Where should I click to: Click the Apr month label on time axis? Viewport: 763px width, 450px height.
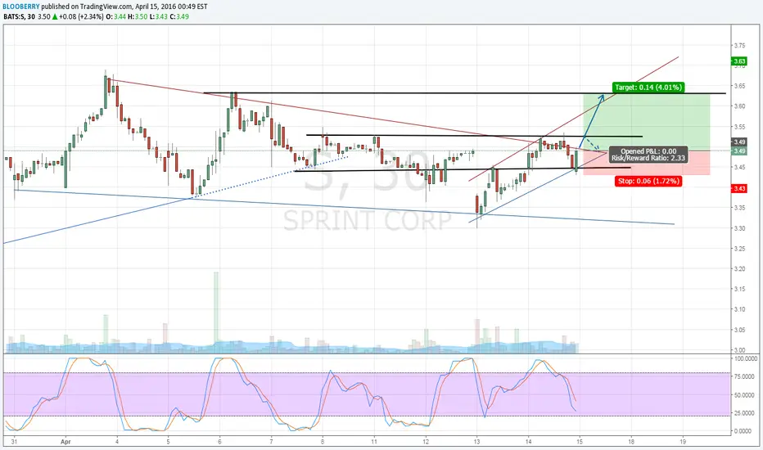coord(65,442)
